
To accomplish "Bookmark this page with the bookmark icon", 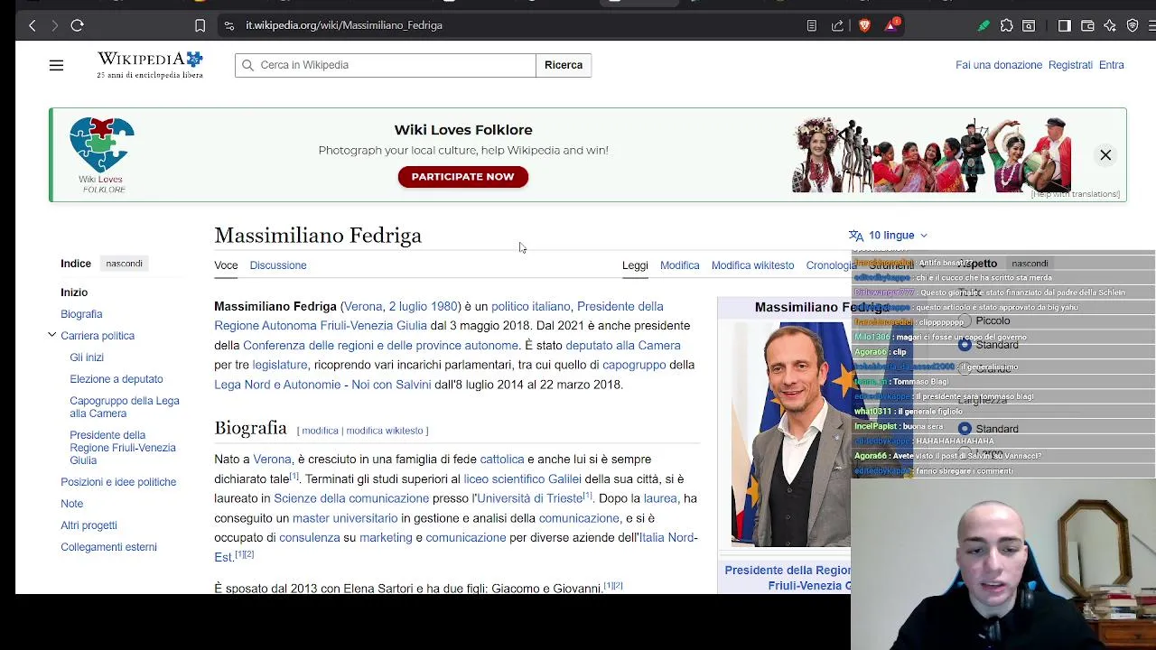I will pos(200,25).
